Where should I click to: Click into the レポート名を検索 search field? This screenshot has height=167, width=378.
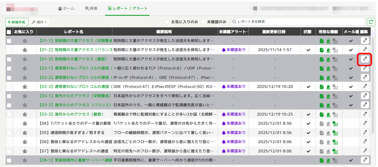298,22
